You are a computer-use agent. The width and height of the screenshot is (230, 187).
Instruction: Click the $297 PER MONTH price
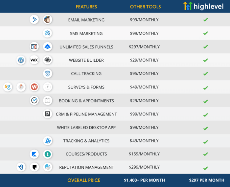(x=207, y=180)
